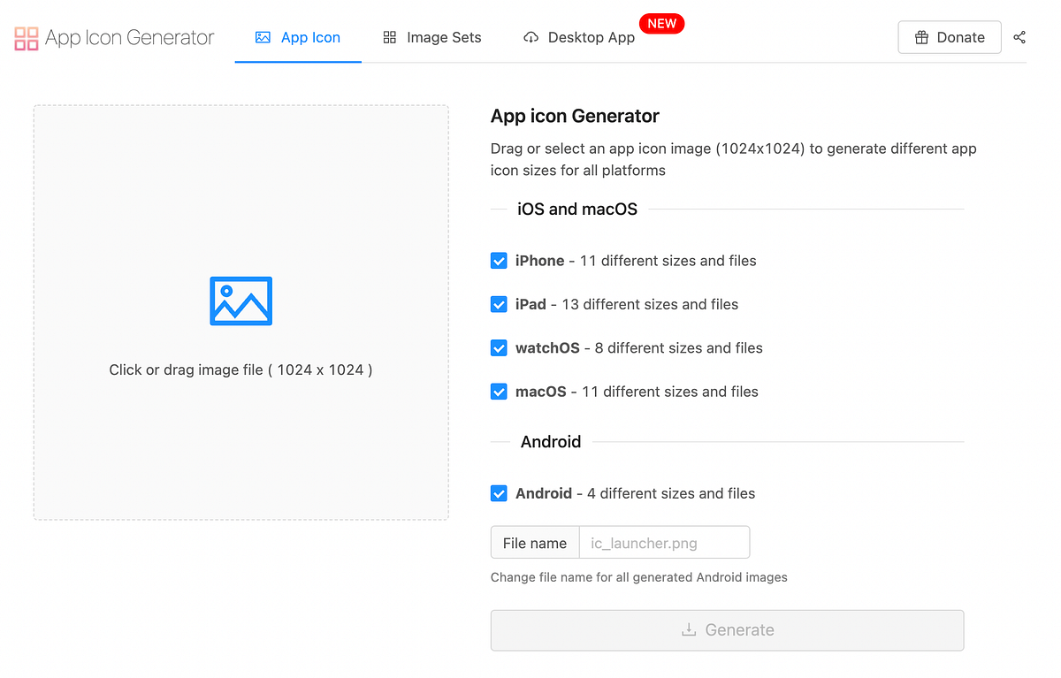The image size is (1061, 678).
Task: Click the share icon in the top right
Action: pyautogui.click(x=1019, y=37)
